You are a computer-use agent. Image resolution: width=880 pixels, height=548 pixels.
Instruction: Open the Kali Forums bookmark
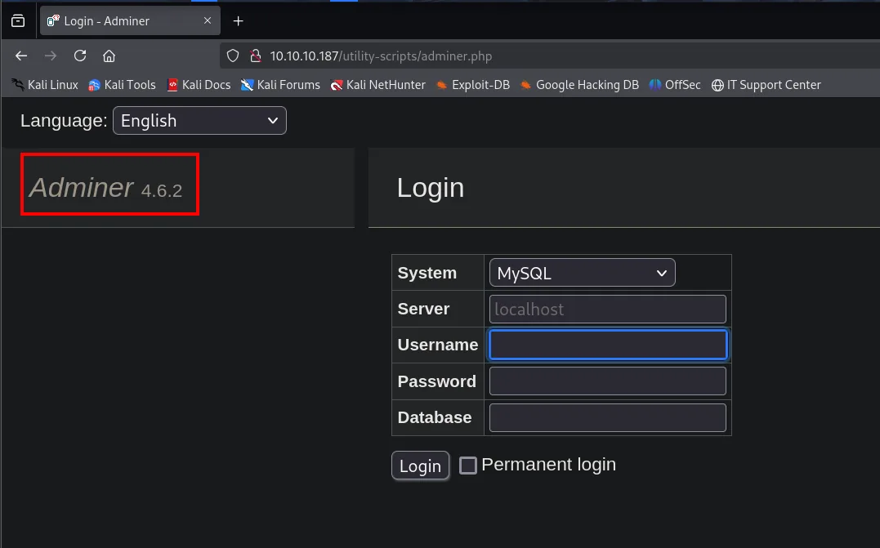coord(280,85)
